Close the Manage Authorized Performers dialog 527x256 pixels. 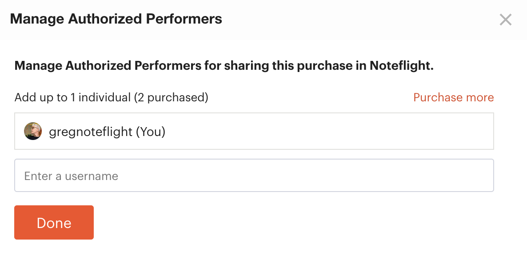pos(505,20)
